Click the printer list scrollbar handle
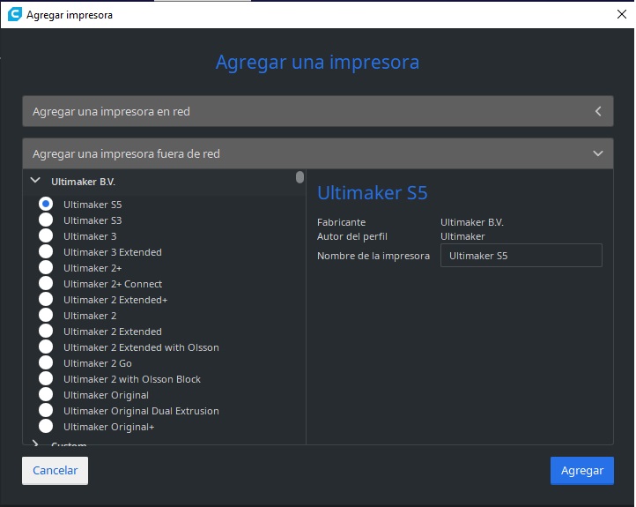Viewport: 636px width, 507px height. click(x=300, y=177)
